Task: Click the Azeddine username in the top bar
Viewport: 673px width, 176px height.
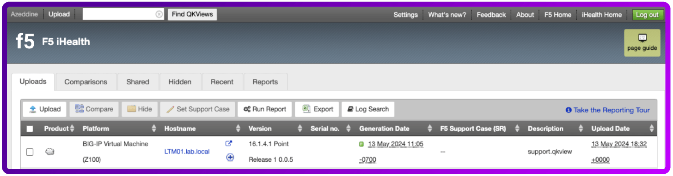Action: tap(24, 14)
